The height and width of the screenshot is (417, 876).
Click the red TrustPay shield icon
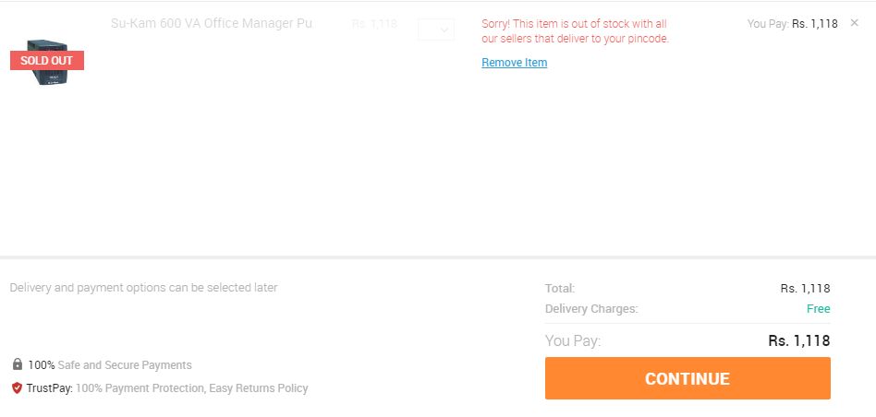tap(18, 387)
